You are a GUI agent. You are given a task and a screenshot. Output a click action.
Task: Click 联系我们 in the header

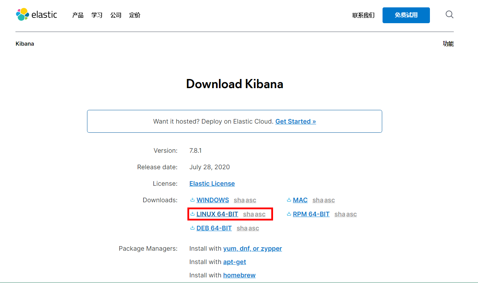(x=364, y=15)
